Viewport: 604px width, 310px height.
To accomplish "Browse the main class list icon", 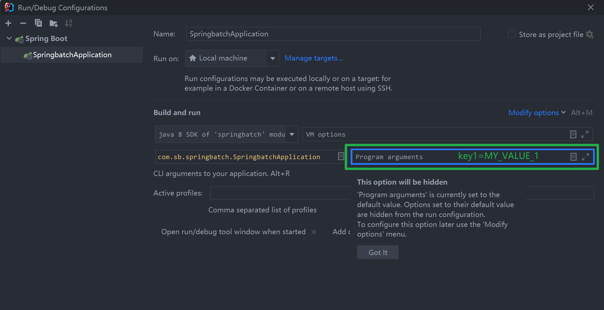I will pos(341,156).
